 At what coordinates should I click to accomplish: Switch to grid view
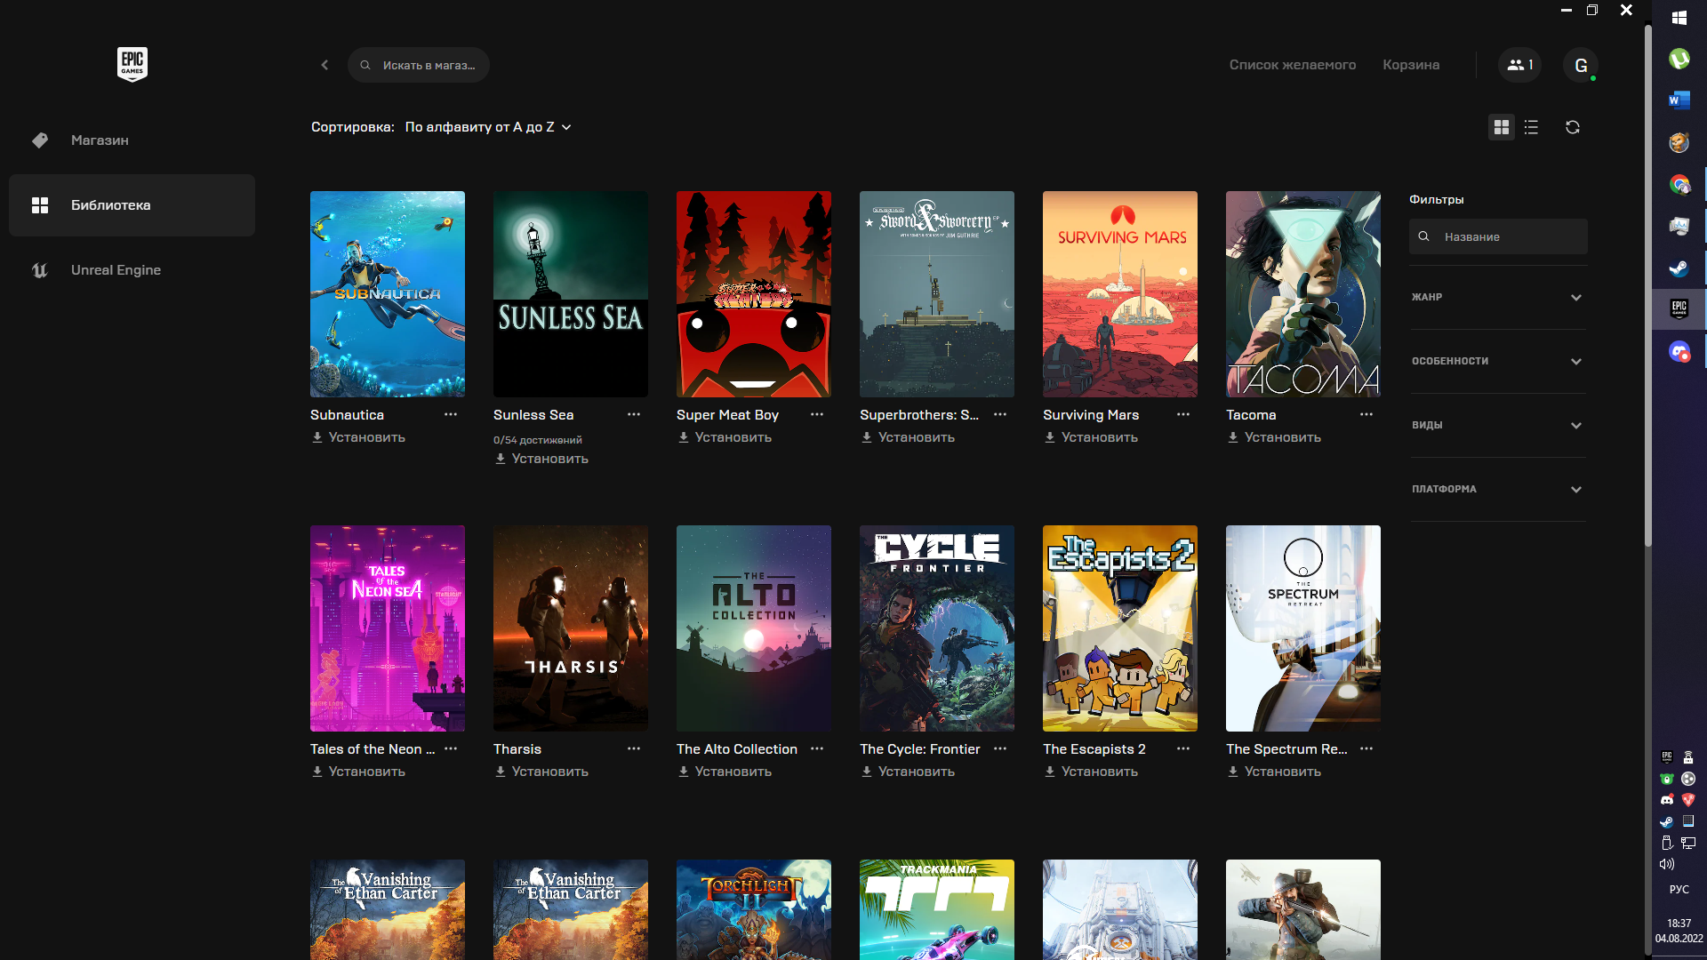coord(1502,127)
